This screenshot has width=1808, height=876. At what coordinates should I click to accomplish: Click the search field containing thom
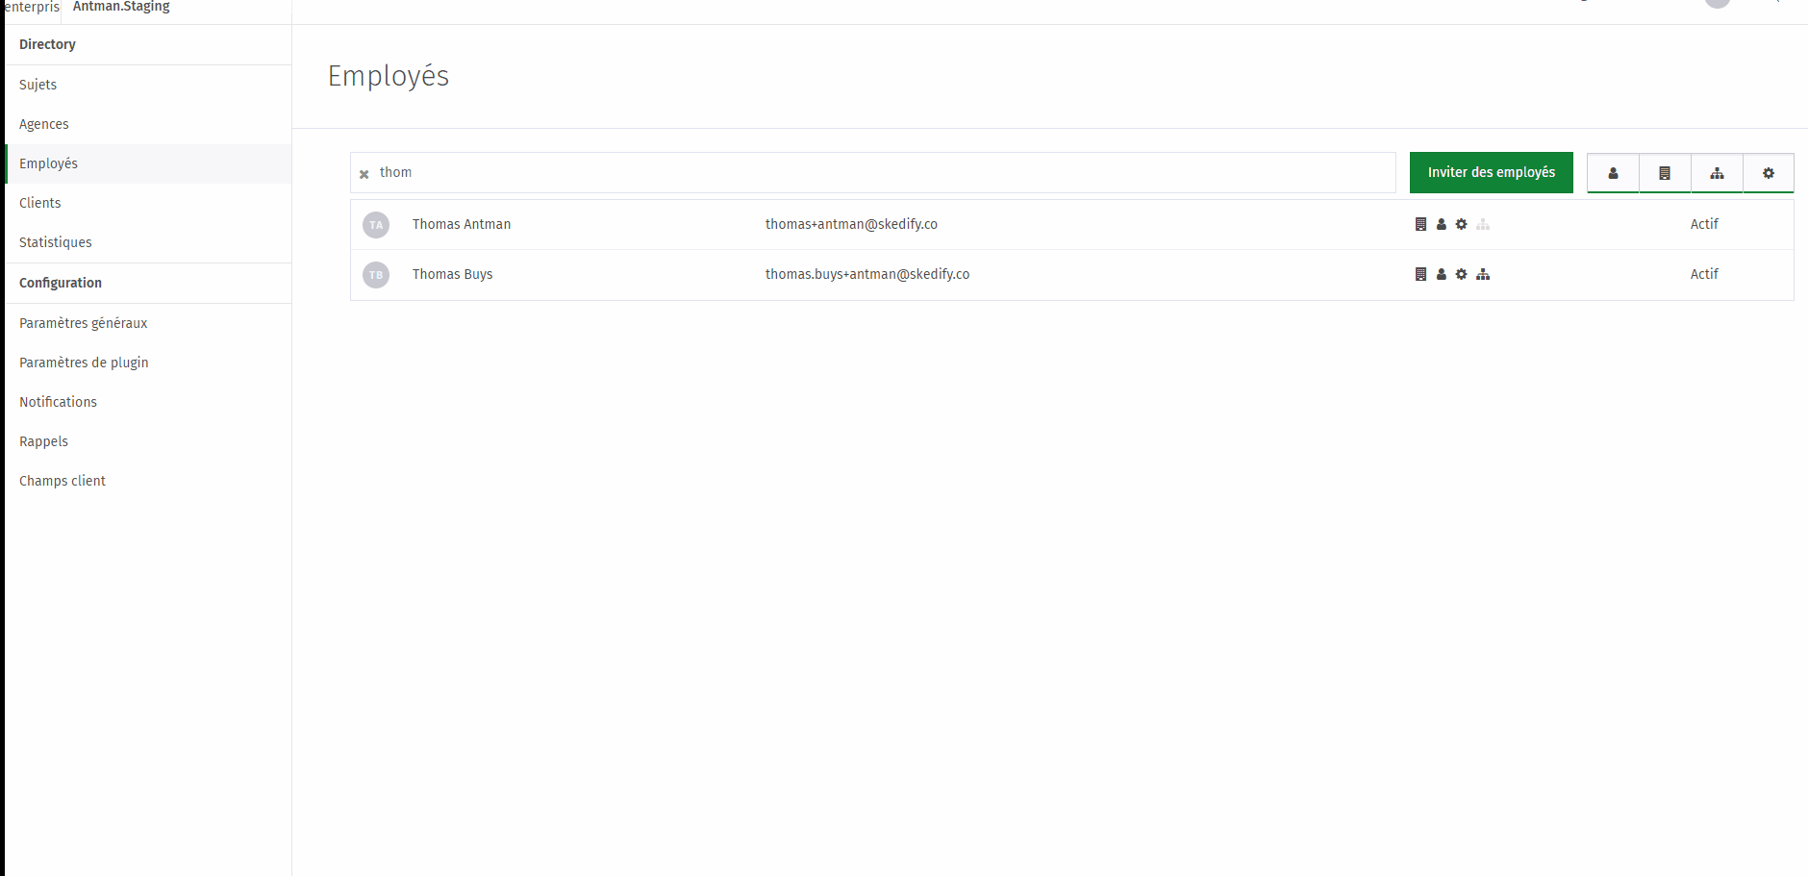873,172
